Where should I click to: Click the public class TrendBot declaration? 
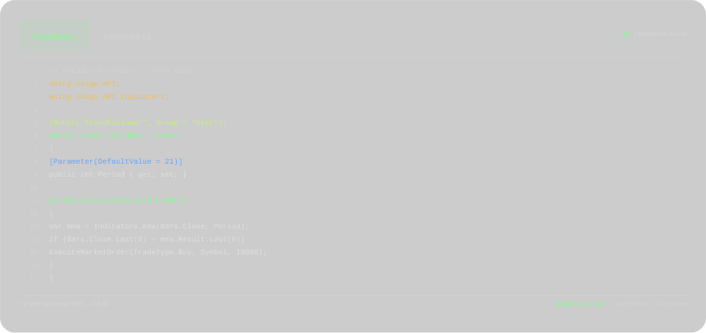point(113,136)
